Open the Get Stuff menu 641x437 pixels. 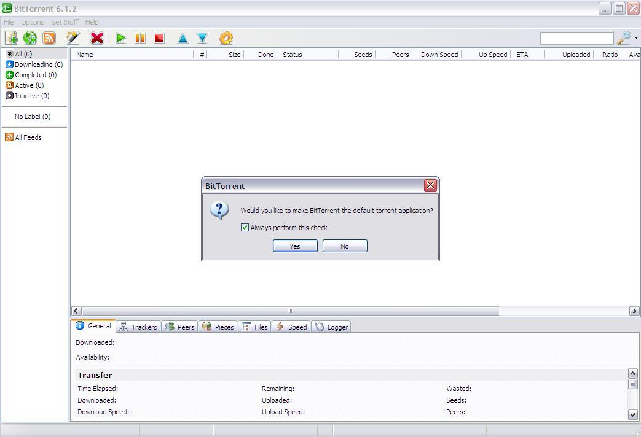click(65, 22)
